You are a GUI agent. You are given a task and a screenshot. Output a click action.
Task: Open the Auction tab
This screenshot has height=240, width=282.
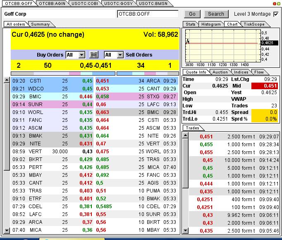coord(220,72)
